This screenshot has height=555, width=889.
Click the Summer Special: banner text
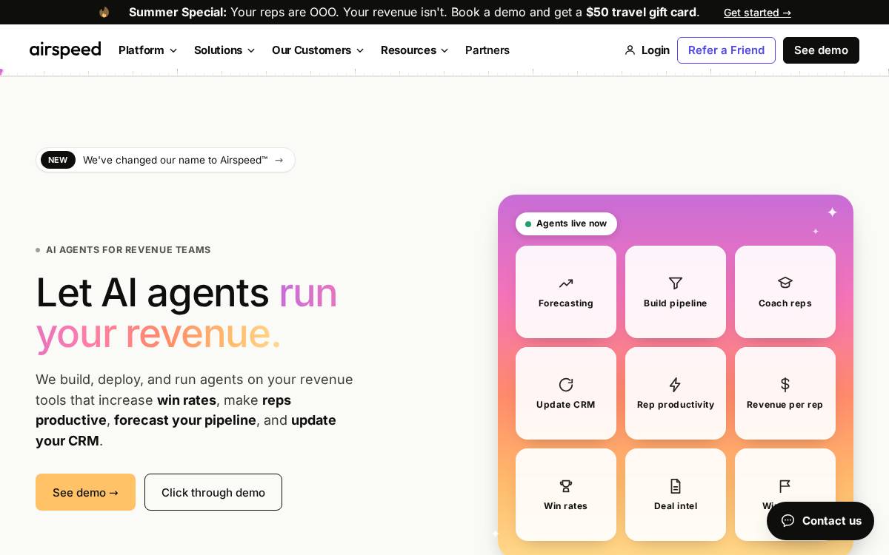tap(178, 12)
